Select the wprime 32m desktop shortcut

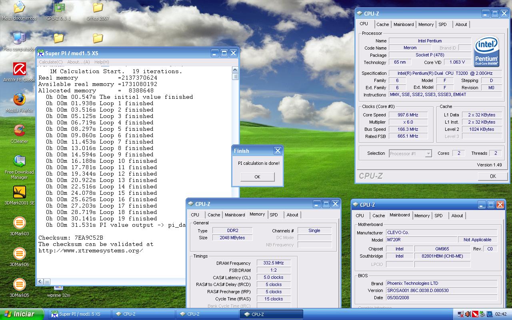[x=59, y=292]
